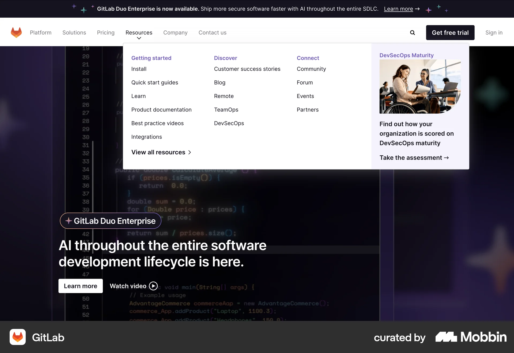
Task: Click the Learn more hero button
Action: point(80,286)
